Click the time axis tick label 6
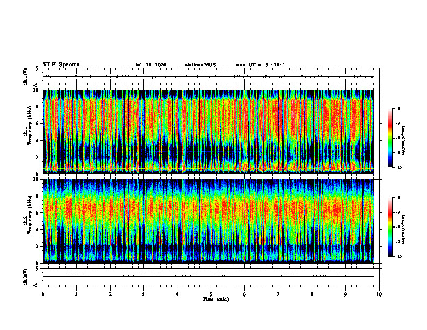 245,294
